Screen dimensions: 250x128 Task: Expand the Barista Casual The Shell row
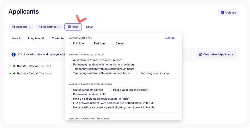click(x=10, y=66)
